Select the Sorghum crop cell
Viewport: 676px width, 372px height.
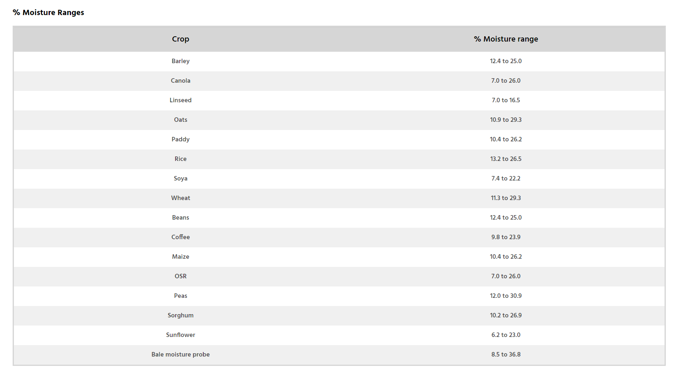[180, 315]
